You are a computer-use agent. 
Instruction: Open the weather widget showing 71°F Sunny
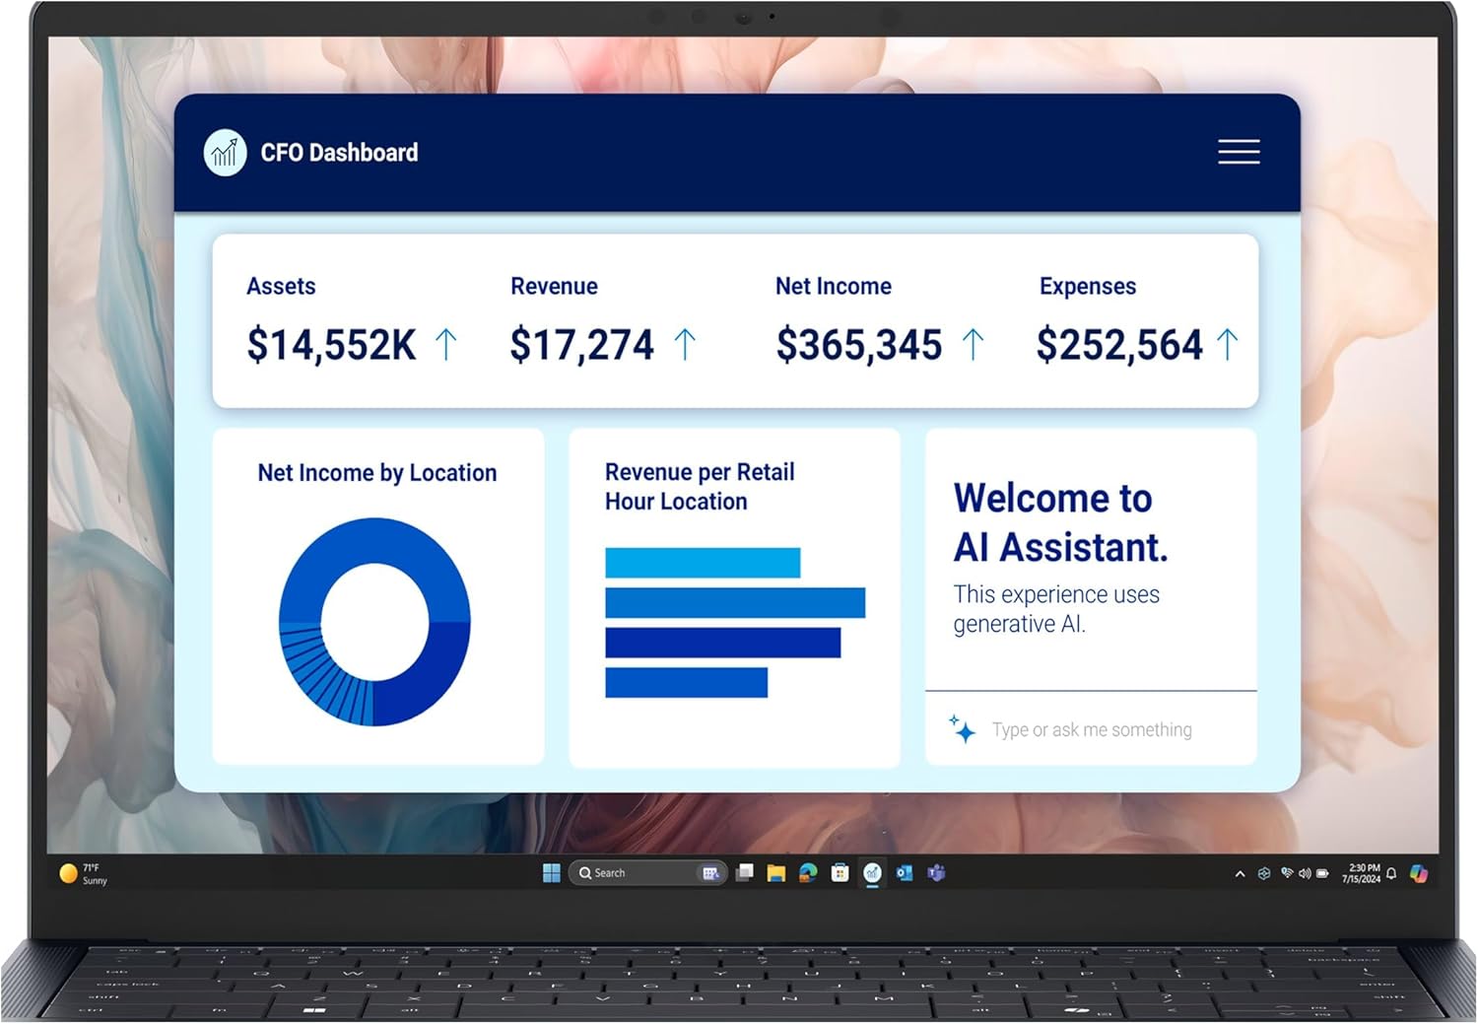point(85,874)
